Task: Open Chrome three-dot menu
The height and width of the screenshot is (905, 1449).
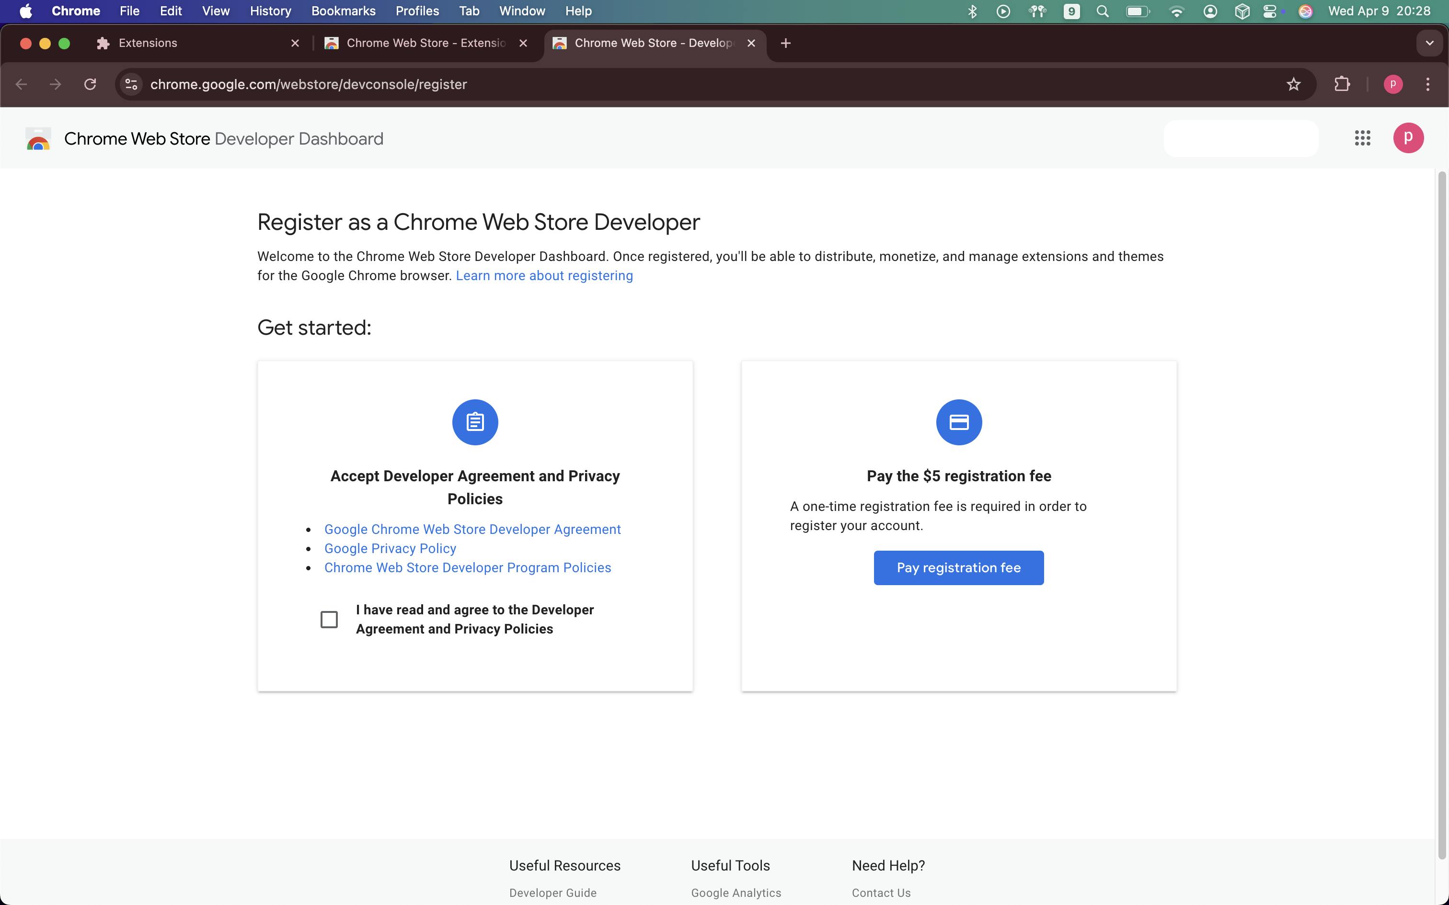Action: pyautogui.click(x=1427, y=84)
